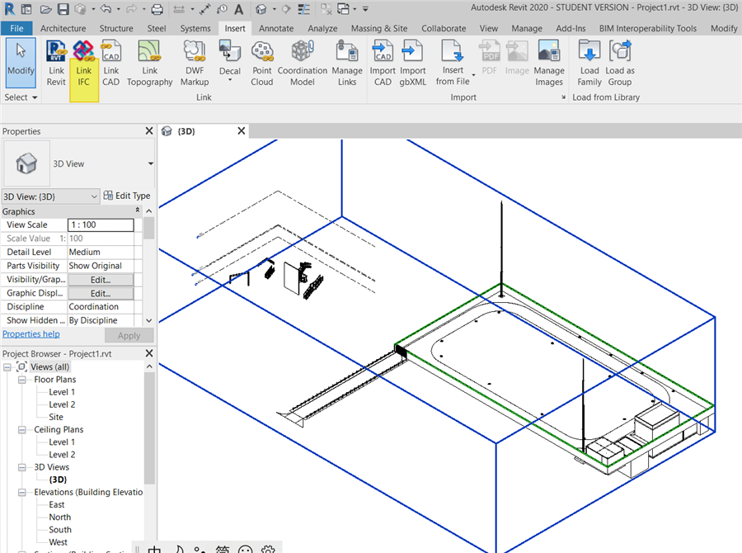Click the Switch Windows icon

(343, 9)
